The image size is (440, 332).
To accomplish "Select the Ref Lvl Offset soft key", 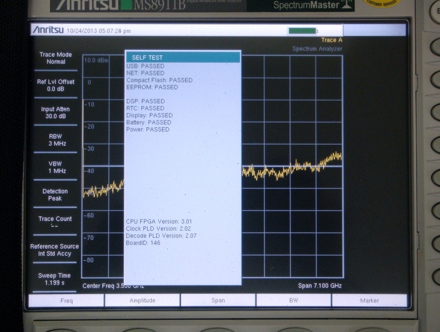I will click(55, 85).
